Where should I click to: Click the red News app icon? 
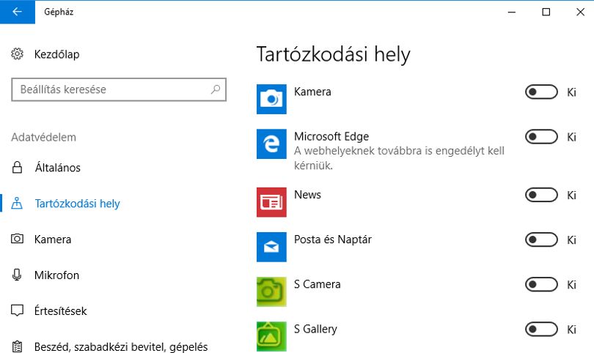pyautogui.click(x=271, y=202)
